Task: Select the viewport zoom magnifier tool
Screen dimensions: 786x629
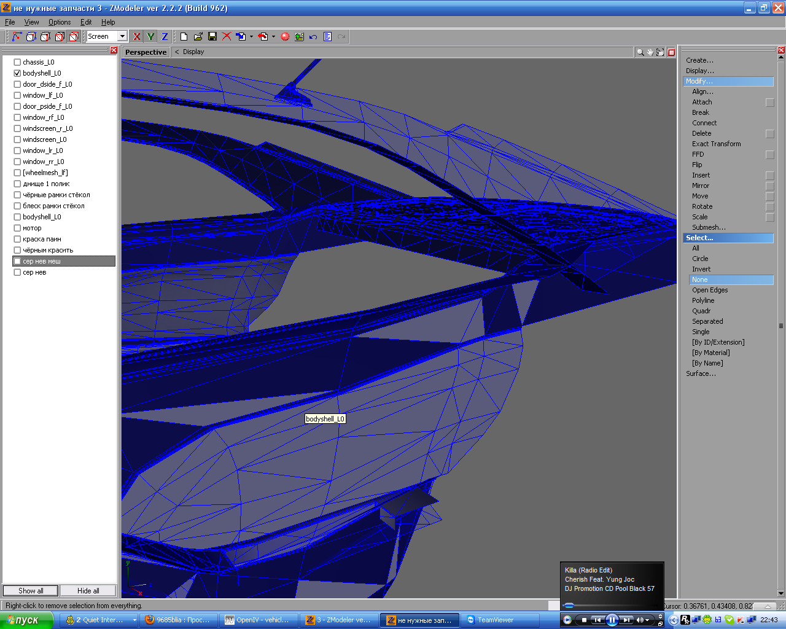Action: [x=640, y=52]
